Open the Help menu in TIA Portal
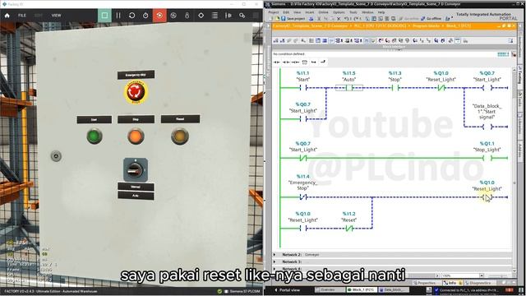526x296 pixels. 381,12
